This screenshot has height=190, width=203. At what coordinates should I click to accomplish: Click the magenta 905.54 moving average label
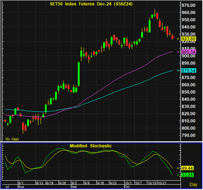click(x=189, y=52)
